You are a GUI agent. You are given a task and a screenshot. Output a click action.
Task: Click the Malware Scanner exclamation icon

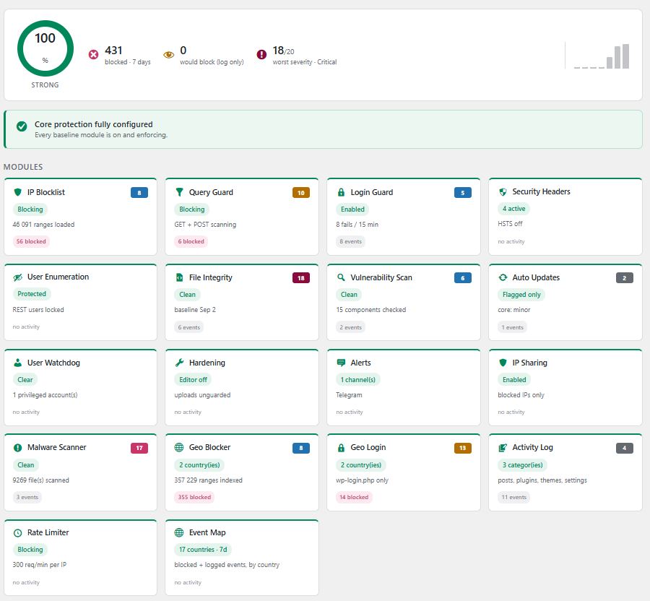click(17, 448)
